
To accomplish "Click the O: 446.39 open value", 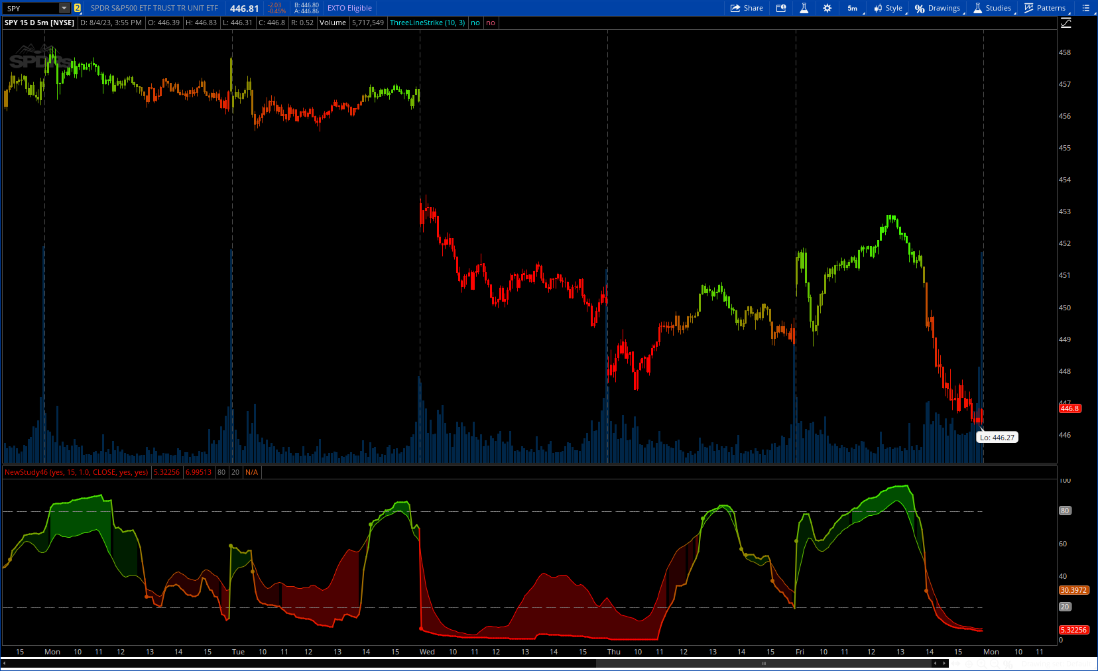I will [164, 23].
